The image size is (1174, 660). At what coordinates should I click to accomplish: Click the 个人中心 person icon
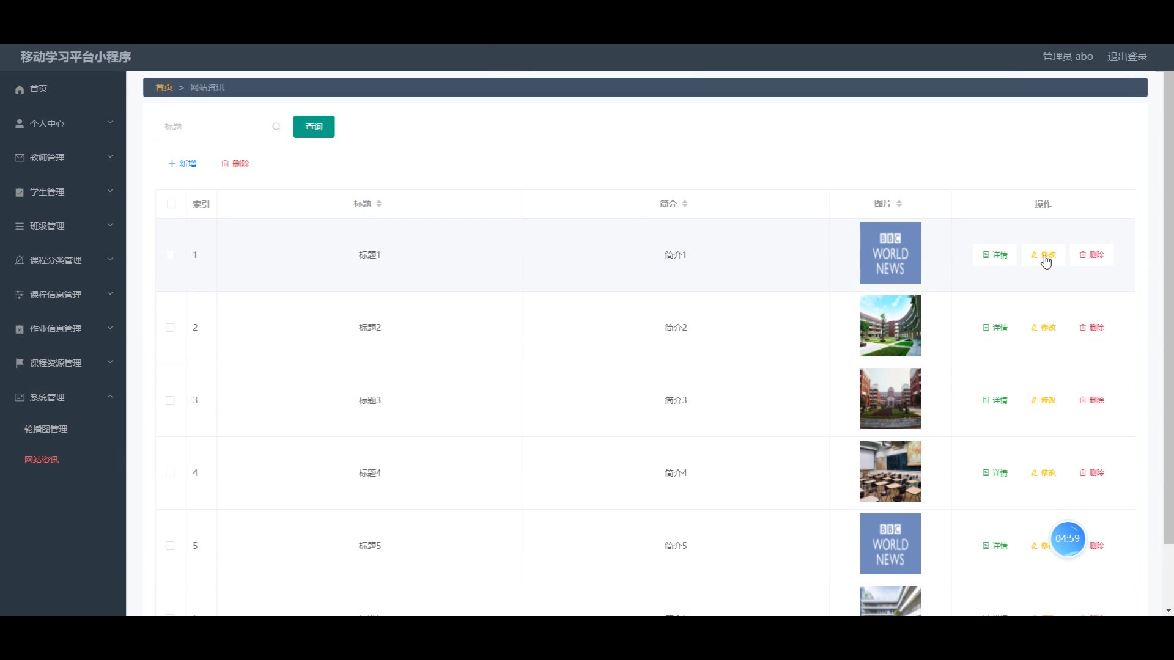coord(20,123)
